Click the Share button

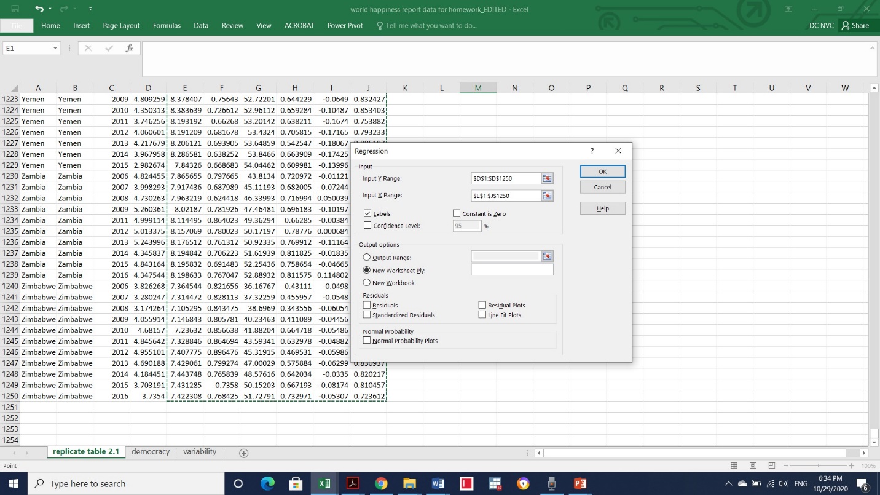856,25
